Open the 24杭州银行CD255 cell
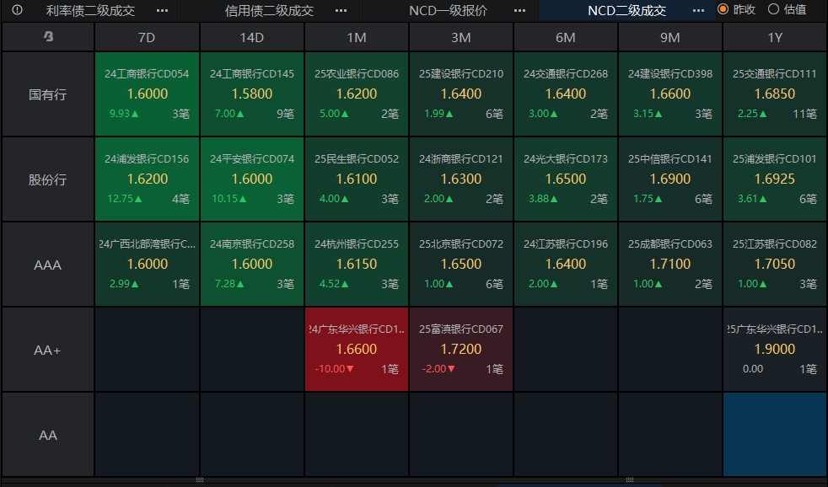This screenshot has width=828, height=487. [x=357, y=265]
